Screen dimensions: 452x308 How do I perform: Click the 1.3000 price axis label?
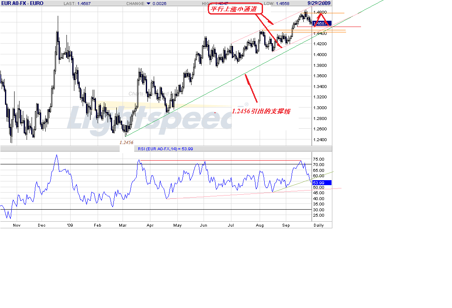tap(320, 108)
